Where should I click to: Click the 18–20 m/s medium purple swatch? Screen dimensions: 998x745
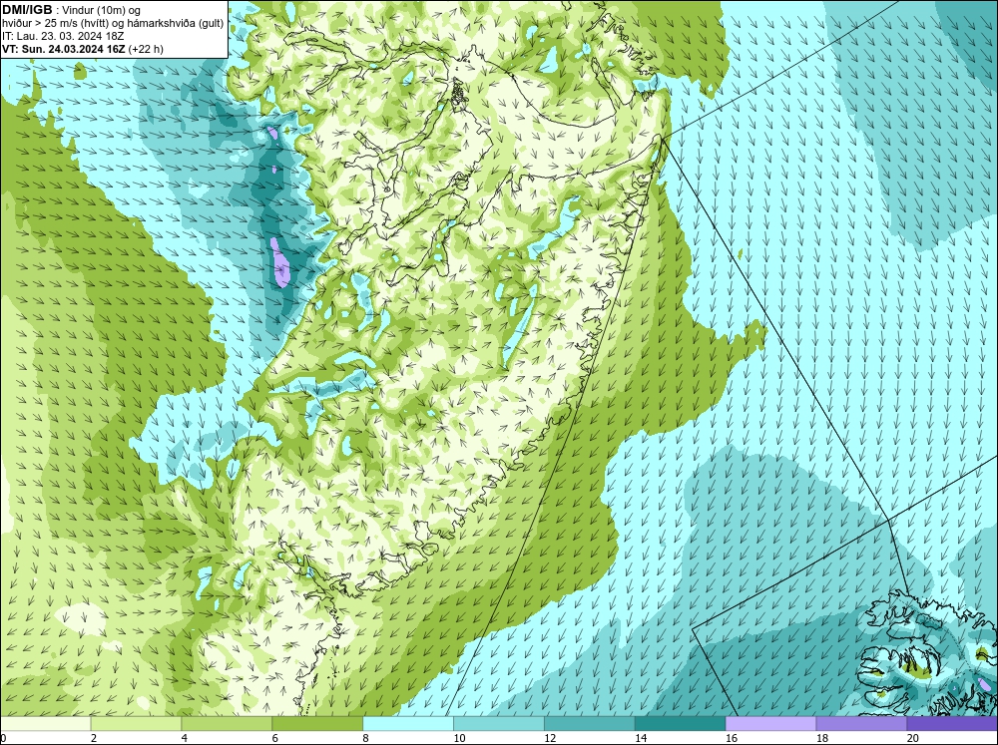point(862,724)
